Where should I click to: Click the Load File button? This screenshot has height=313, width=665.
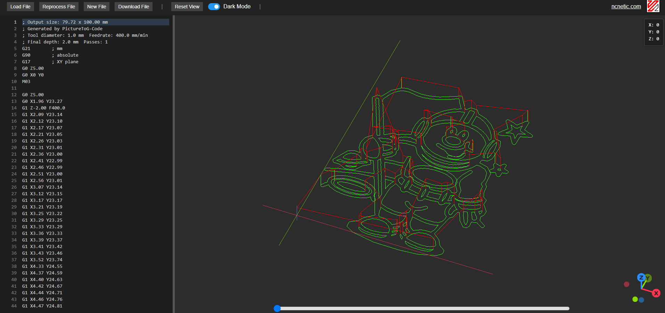click(x=20, y=7)
